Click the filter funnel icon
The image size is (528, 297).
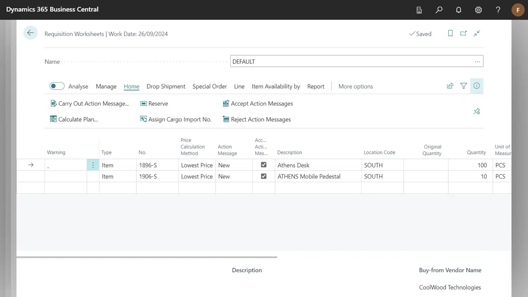pos(464,86)
